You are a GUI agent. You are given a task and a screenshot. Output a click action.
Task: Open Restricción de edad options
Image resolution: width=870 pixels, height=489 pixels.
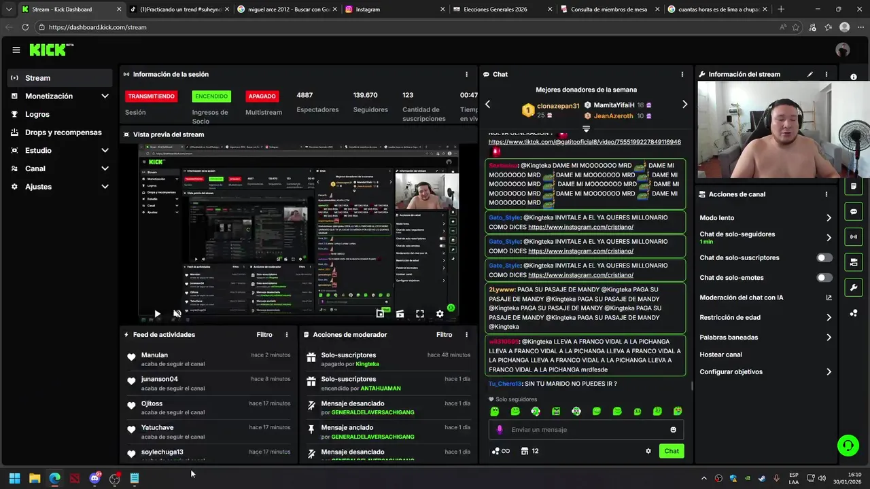765,317
